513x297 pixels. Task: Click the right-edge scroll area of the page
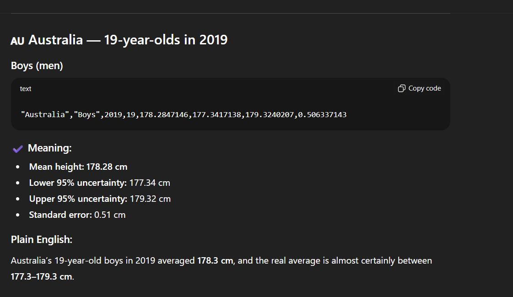(508, 149)
